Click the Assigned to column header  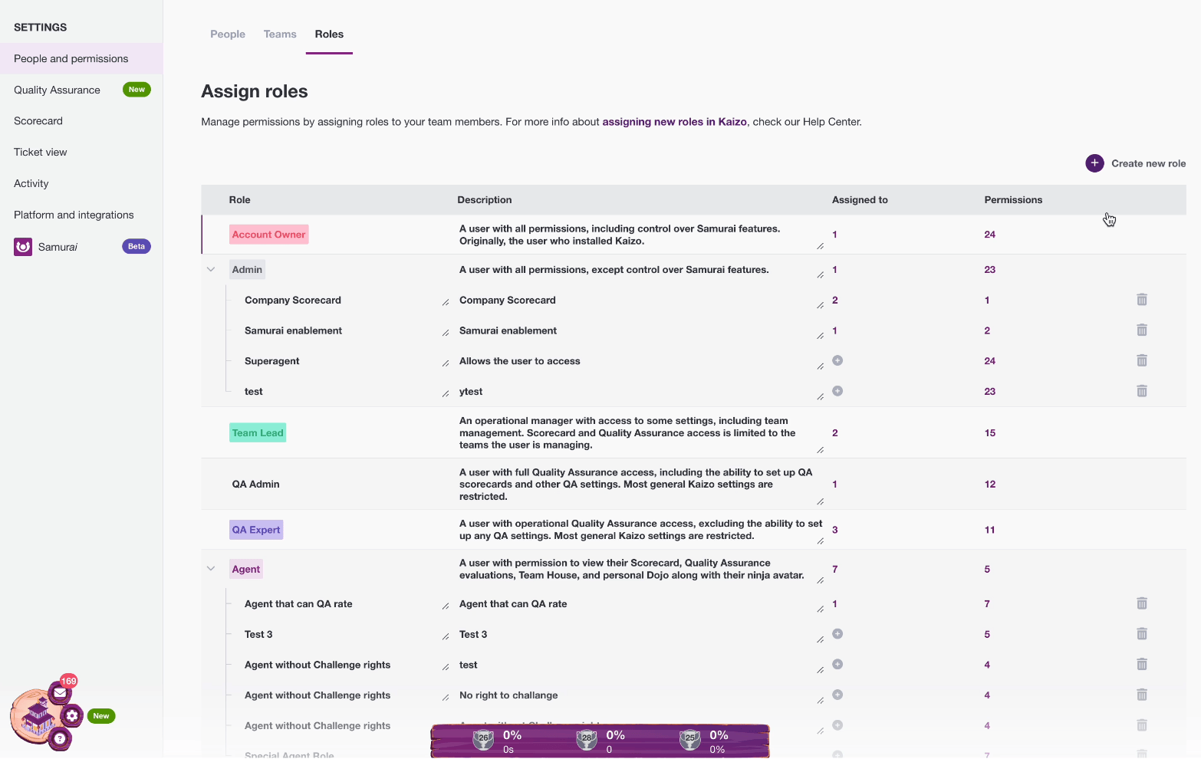pyautogui.click(x=860, y=200)
